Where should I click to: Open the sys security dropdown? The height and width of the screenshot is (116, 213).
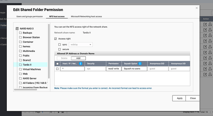click(95, 69)
